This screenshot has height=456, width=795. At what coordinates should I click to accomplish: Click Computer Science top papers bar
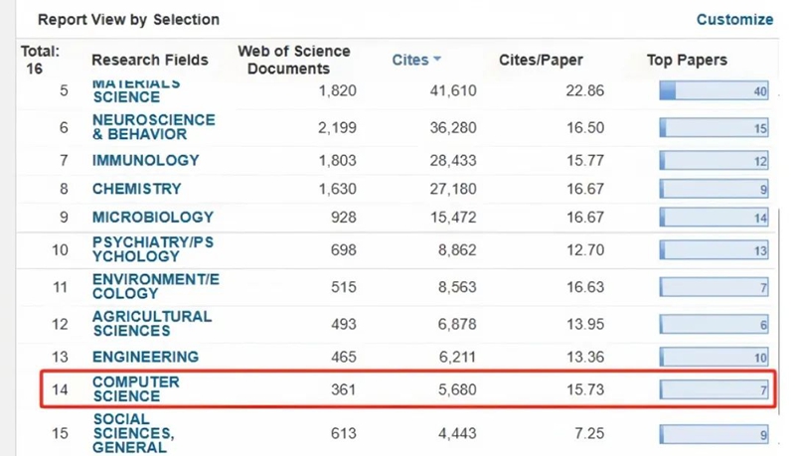coord(714,390)
